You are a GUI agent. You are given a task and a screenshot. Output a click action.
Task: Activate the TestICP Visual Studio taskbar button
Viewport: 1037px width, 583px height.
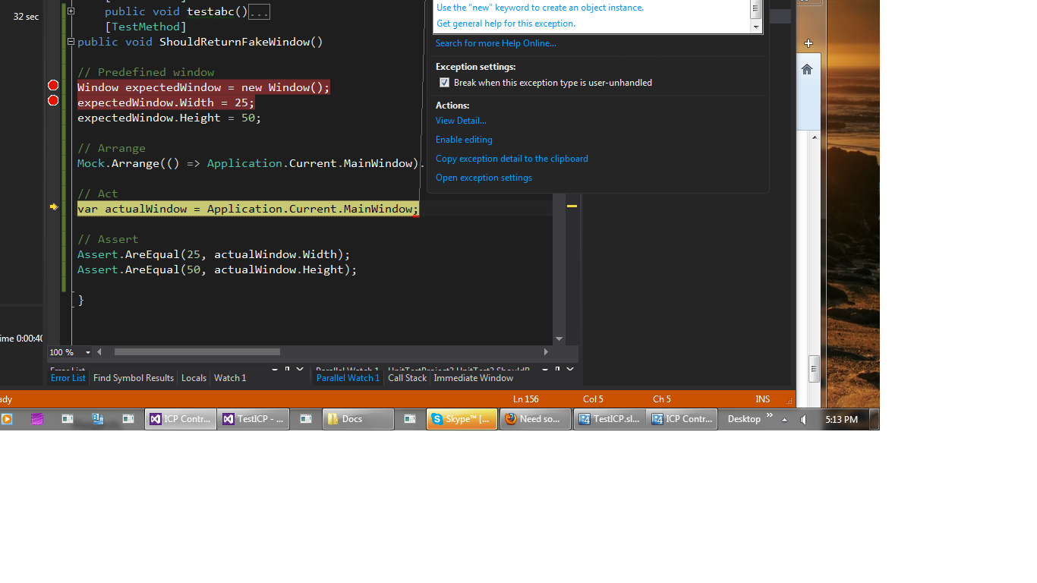point(254,419)
